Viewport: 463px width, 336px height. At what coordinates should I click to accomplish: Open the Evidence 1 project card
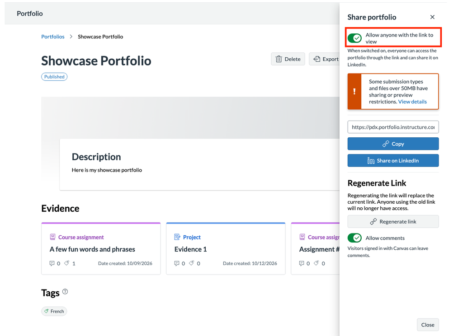pos(226,249)
